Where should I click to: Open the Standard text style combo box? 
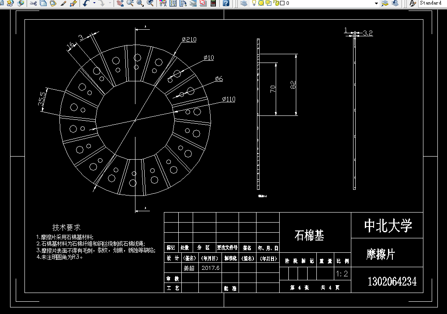pyautogui.click(x=433, y=3)
